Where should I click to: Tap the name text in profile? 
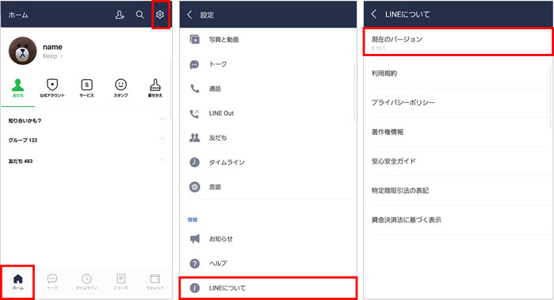pos(52,47)
